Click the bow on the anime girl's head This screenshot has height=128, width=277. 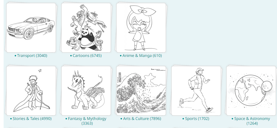142,11
